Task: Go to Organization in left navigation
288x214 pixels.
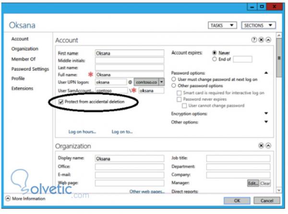Action: [x=25, y=49]
